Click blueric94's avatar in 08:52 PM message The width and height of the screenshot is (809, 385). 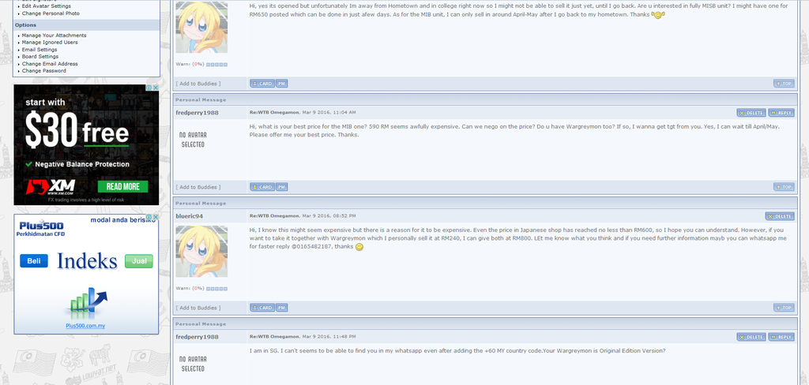tap(201, 251)
